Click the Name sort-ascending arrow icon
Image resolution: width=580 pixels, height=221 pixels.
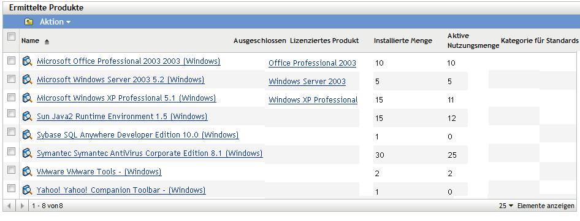coord(47,42)
